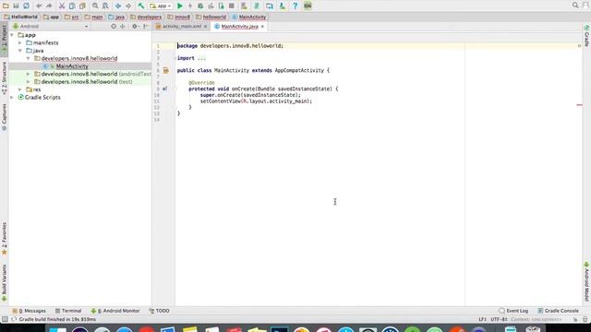Image resolution: width=591 pixels, height=332 pixels.
Task: Click the src breadcrumb
Action: pyautogui.click(x=72, y=17)
